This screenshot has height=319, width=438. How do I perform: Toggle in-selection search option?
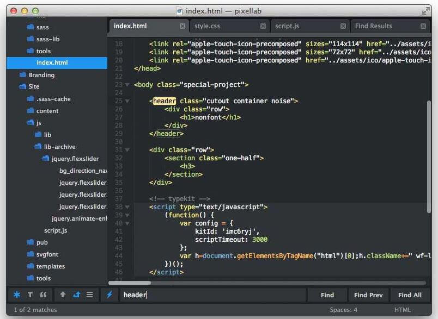point(89,295)
